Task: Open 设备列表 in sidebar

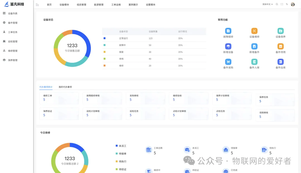Action: click(x=13, y=13)
